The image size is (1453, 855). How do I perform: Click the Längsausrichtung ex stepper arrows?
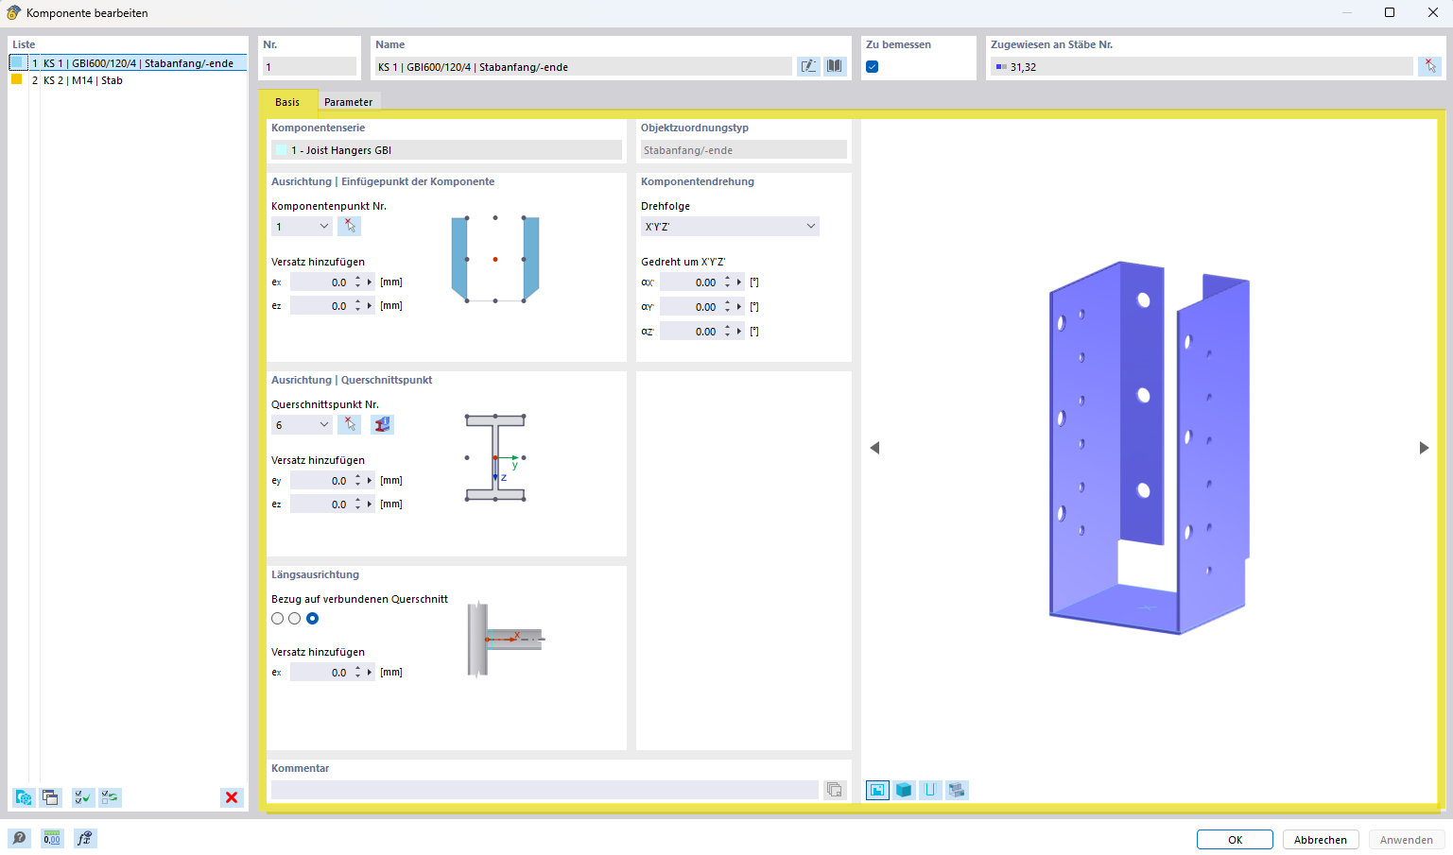click(x=357, y=672)
